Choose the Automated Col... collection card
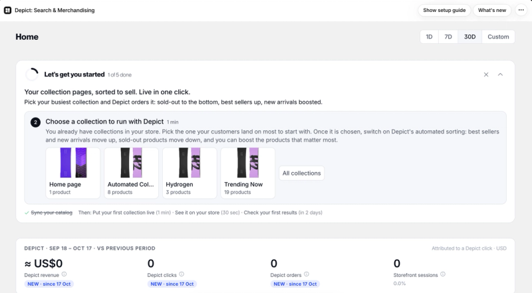 [x=131, y=173]
